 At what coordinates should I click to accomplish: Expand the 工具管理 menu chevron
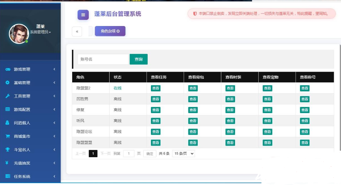click(54, 96)
